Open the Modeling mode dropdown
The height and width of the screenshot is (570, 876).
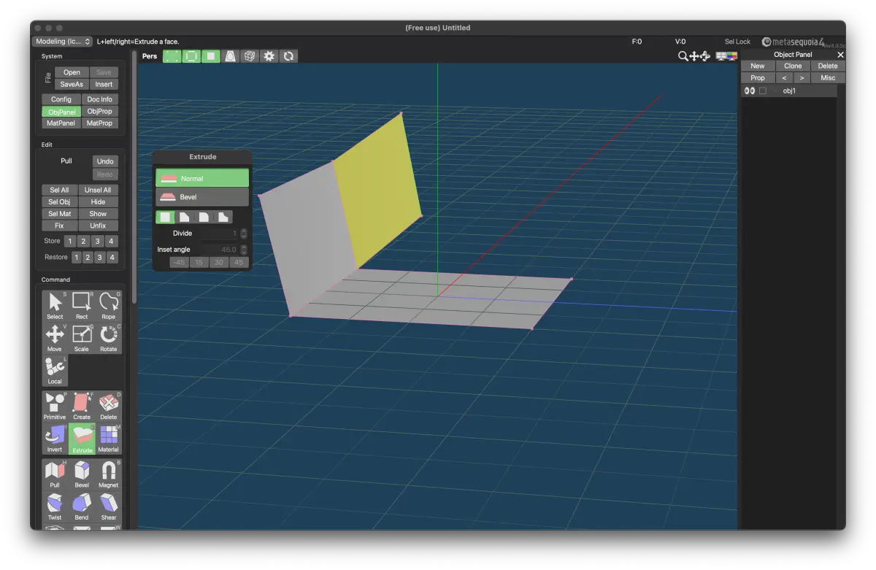[63, 42]
